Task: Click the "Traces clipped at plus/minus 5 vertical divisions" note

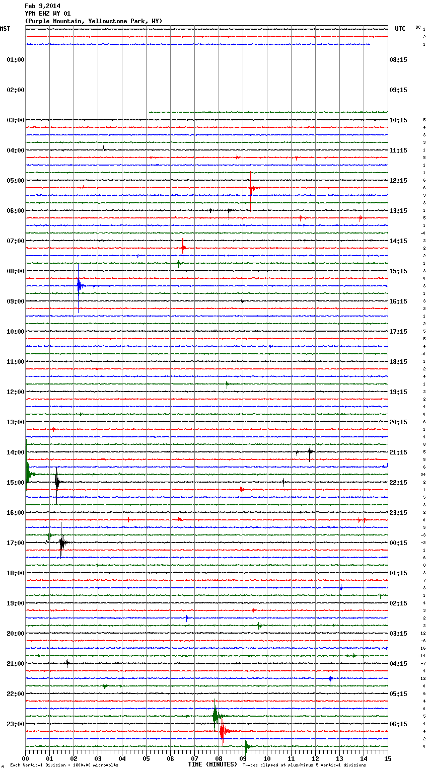Action: [304, 765]
